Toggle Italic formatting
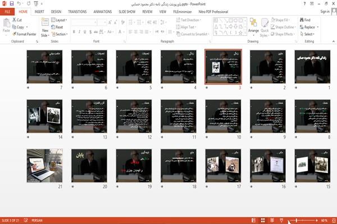Screen dimensions: 337x224 tap(79, 32)
